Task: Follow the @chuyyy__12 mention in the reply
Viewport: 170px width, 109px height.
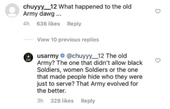Action: (x=85, y=56)
